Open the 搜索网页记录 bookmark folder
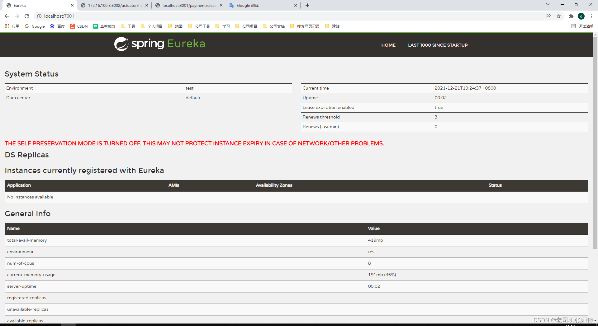598x326 pixels. [x=305, y=26]
